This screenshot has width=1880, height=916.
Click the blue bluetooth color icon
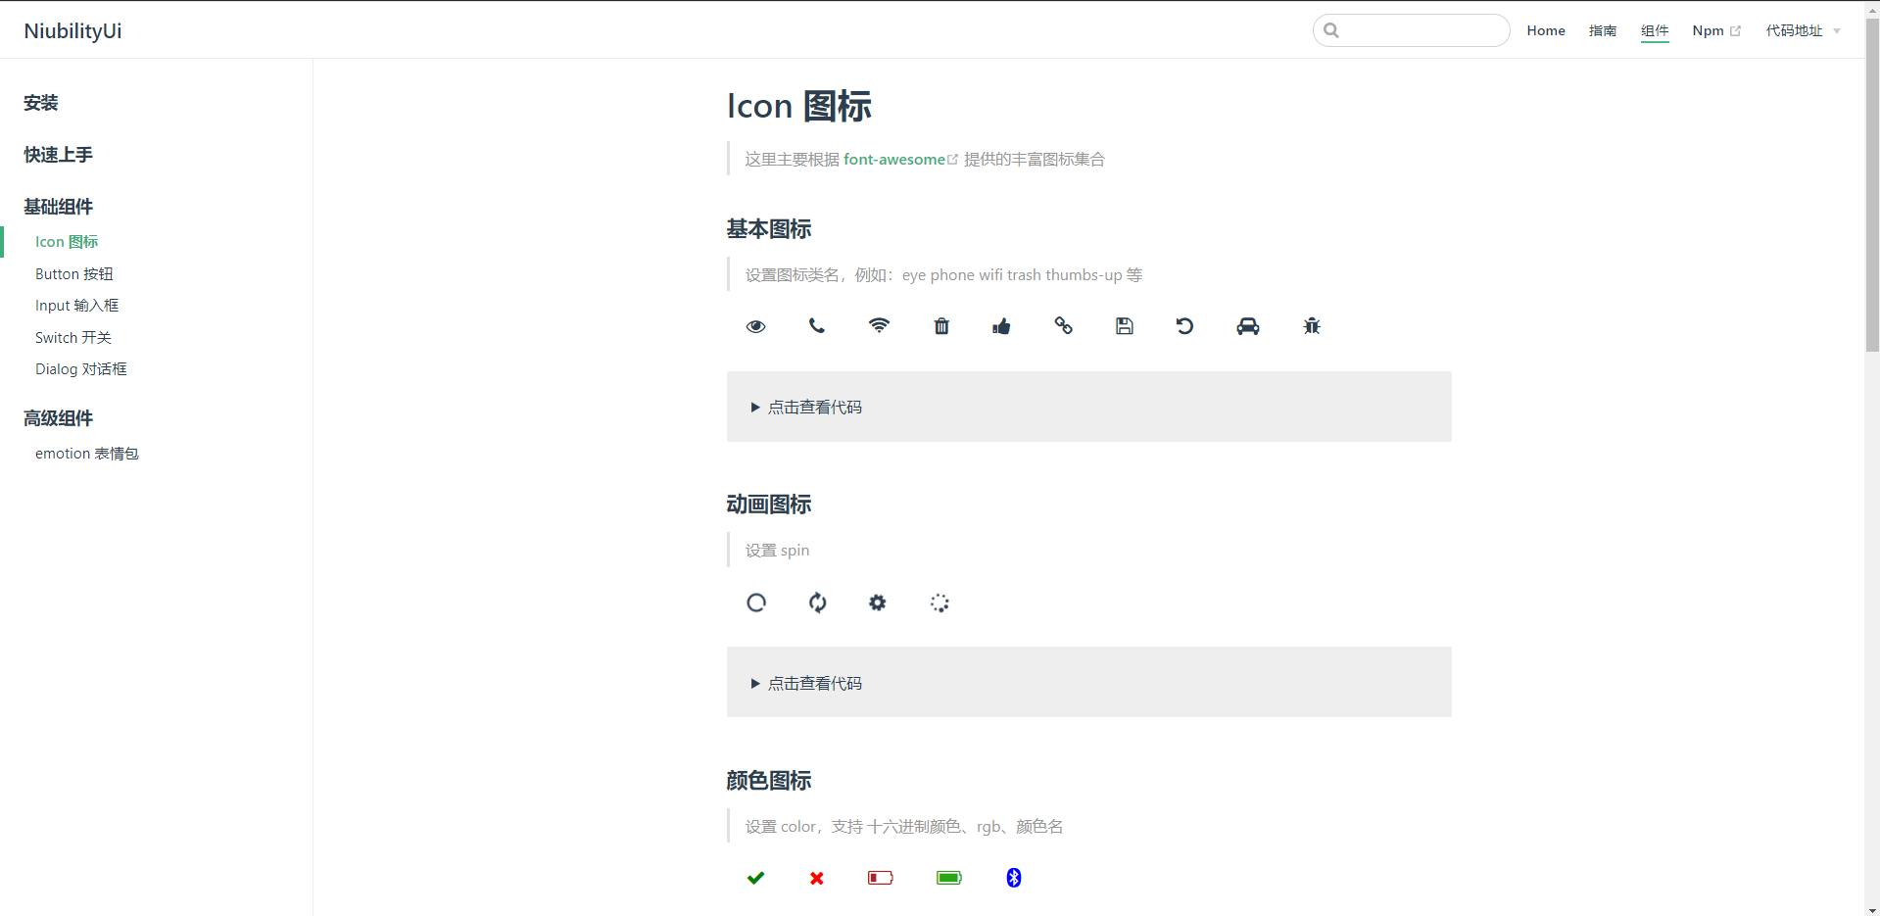1013,878
